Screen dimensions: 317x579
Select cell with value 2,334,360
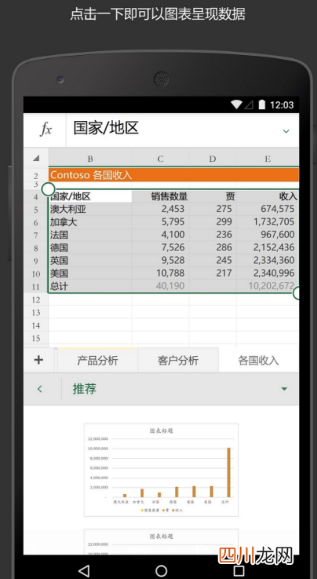(x=268, y=260)
